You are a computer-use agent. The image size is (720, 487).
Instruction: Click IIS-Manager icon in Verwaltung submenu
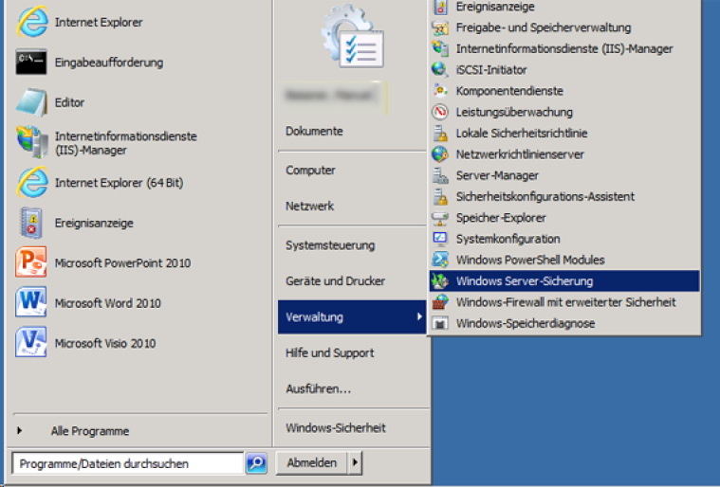click(x=440, y=48)
